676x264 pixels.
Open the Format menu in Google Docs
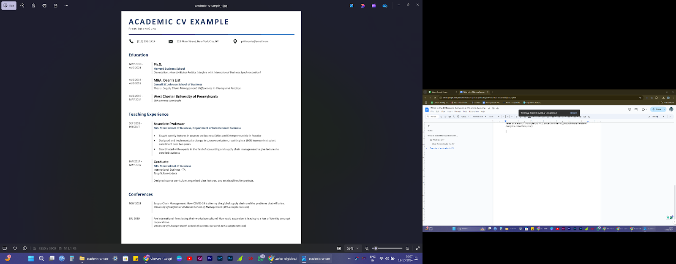tap(457, 112)
